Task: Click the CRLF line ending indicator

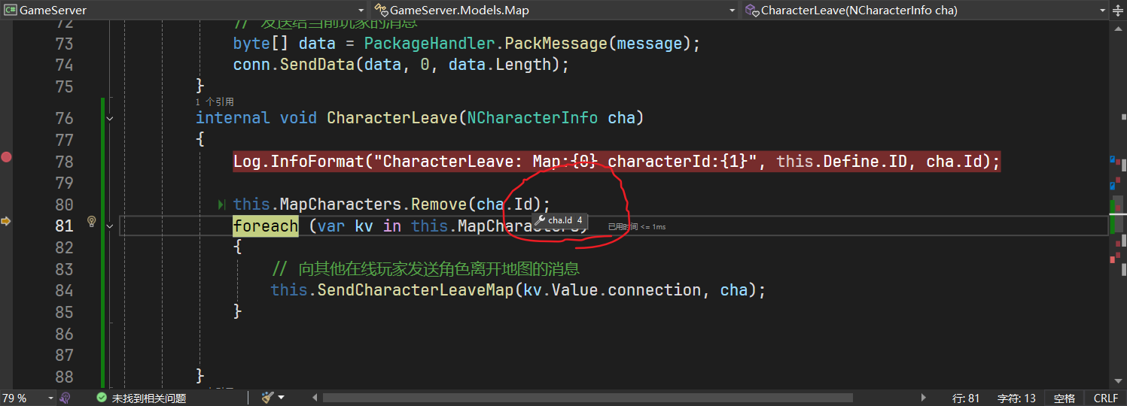Action: pyautogui.click(x=1106, y=398)
